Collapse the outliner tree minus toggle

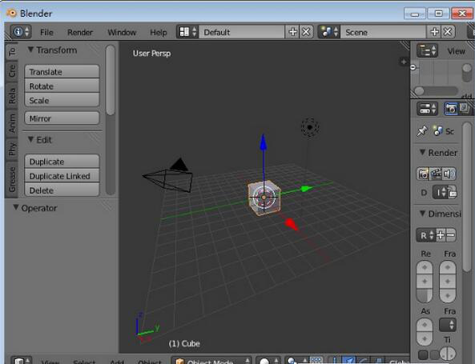click(x=413, y=67)
